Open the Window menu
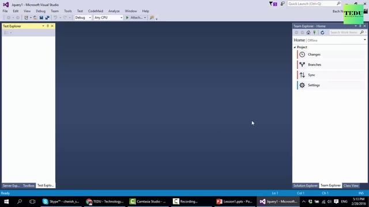The height and width of the screenshot is (207, 369). click(131, 11)
